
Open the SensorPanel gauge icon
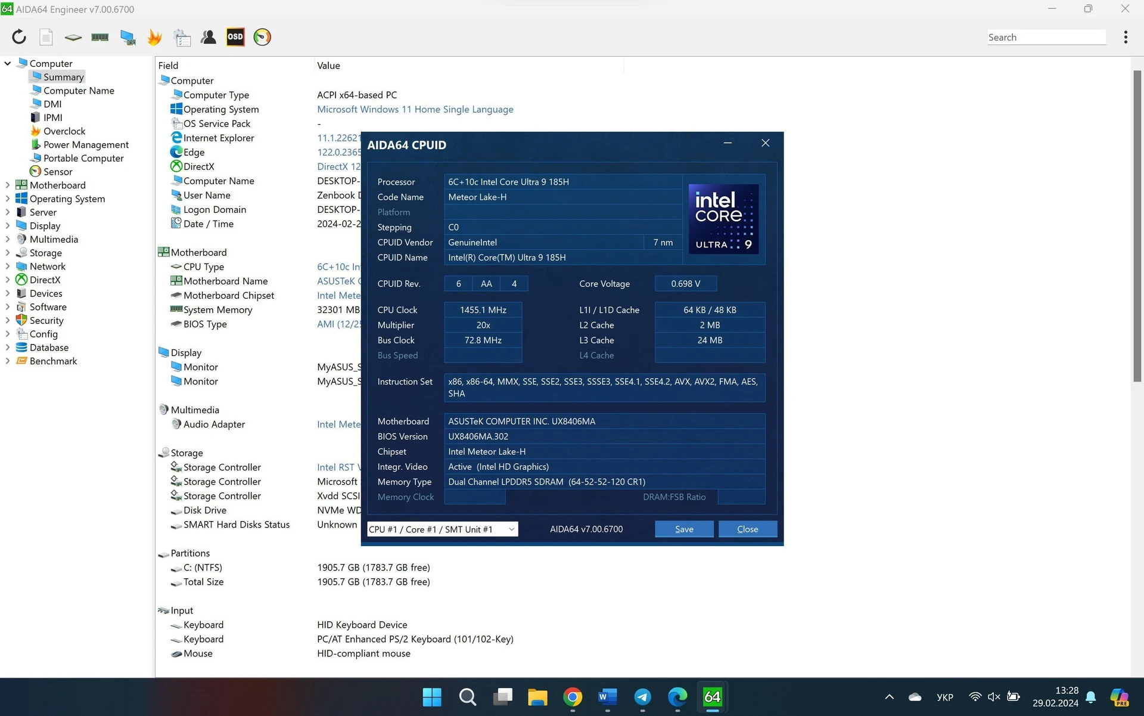(262, 37)
